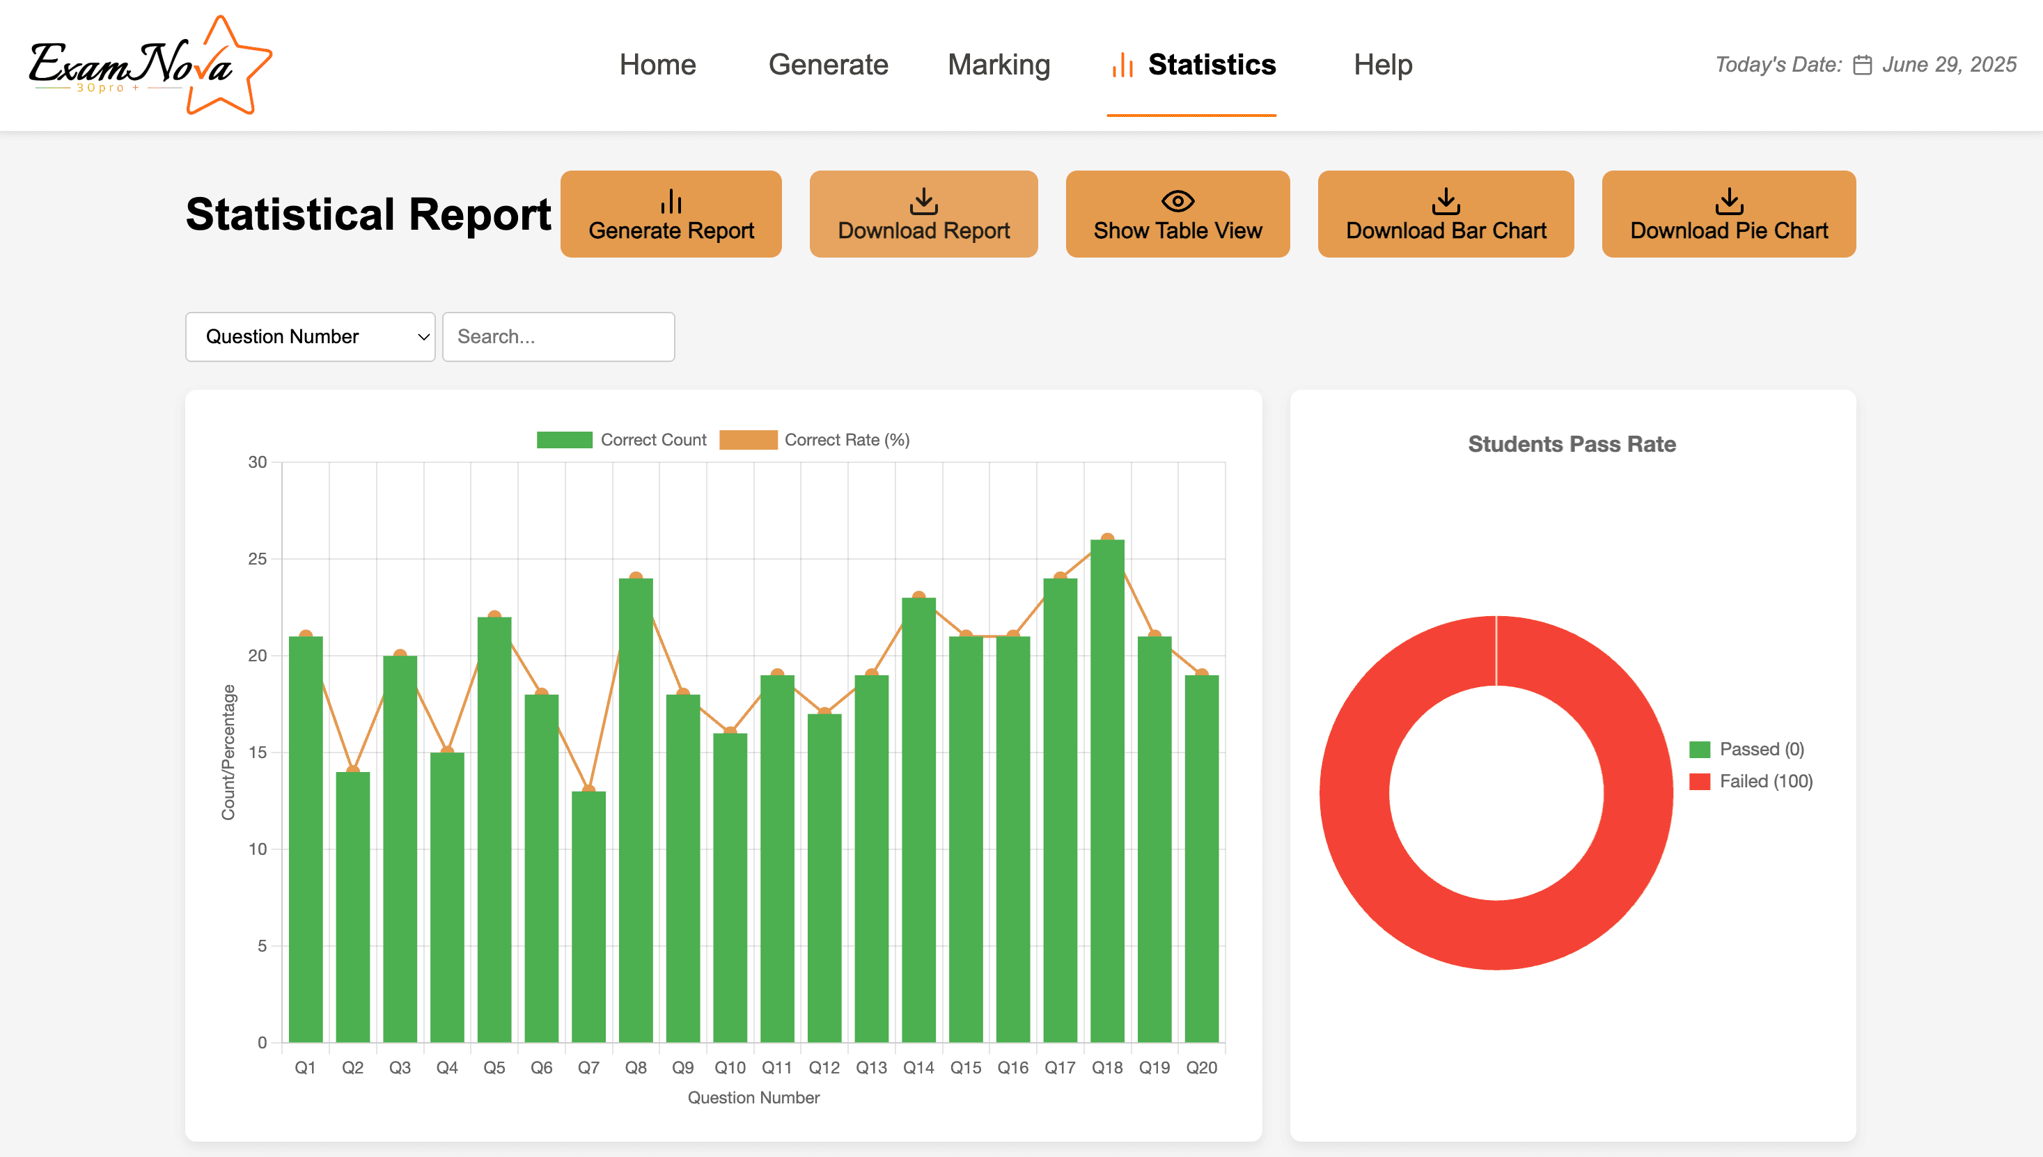Click the bar chart icon beside Statistics
2043x1157 pixels.
(1122, 65)
